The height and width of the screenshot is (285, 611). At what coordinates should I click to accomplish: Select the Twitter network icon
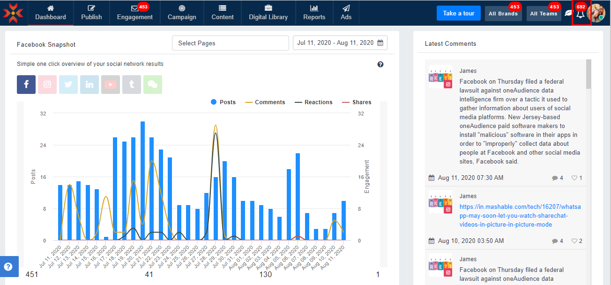point(68,85)
